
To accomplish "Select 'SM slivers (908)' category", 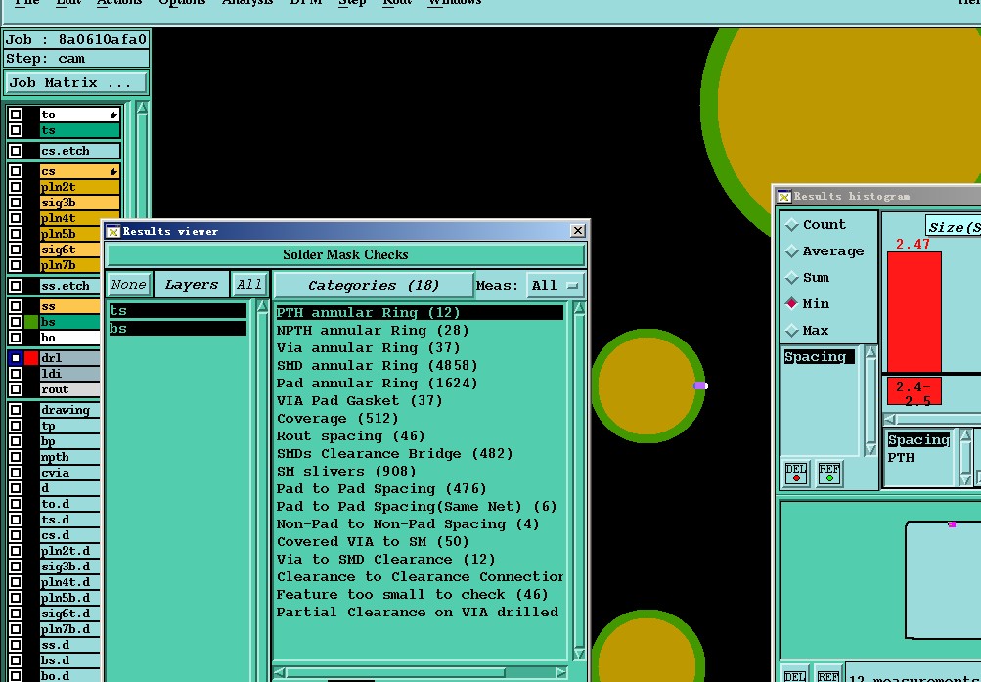I will click(x=420, y=471).
